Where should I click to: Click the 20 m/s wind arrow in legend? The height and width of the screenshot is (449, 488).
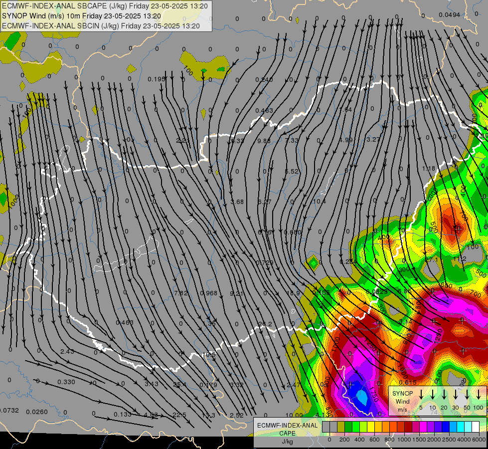(x=444, y=394)
